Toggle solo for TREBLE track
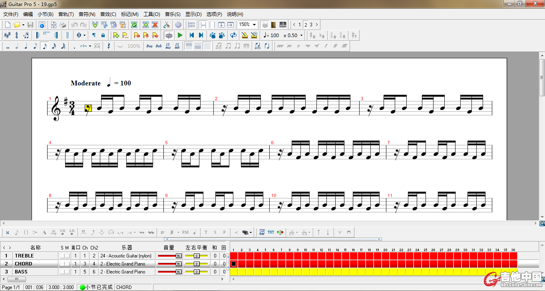 coord(62,256)
